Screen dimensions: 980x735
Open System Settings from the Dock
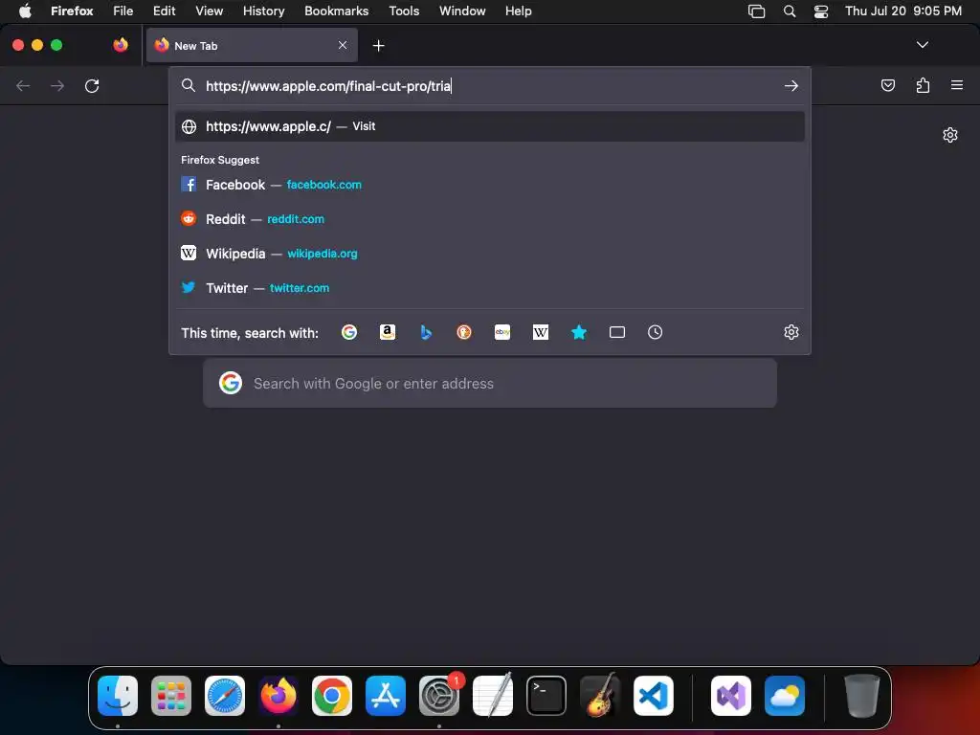pos(438,696)
